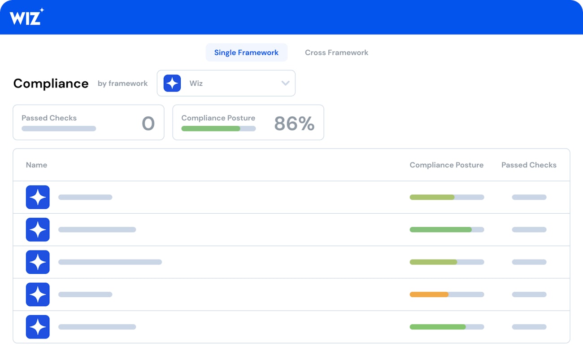Image resolution: width=583 pixels, height=356 pixels.
Task: Click the Passed Checks summary card
Action: [x=88, y=123]
